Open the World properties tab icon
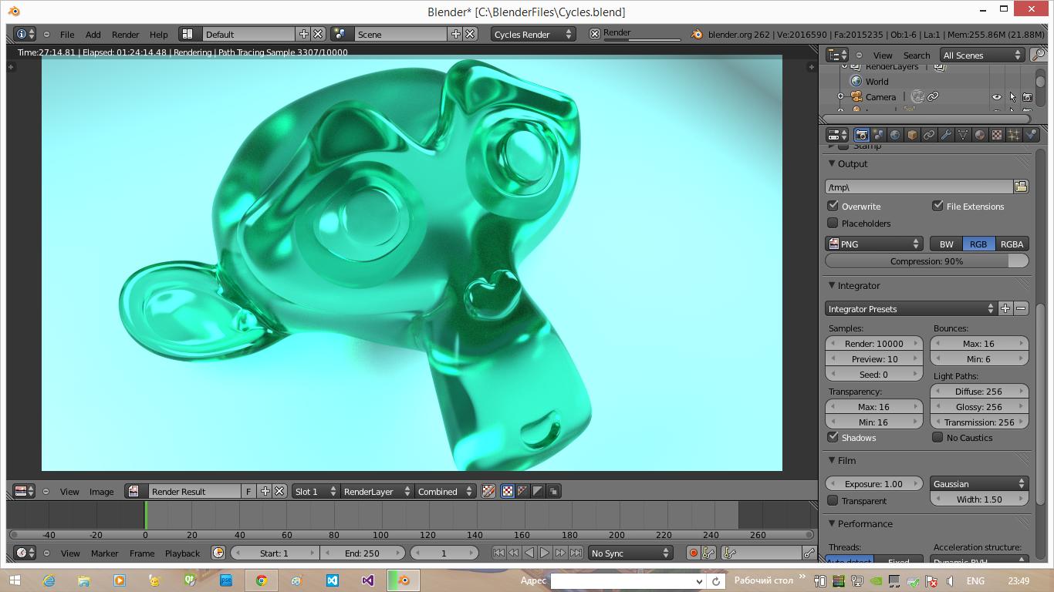This screenshot has width=1054, height=592. [x=895, y=135]
